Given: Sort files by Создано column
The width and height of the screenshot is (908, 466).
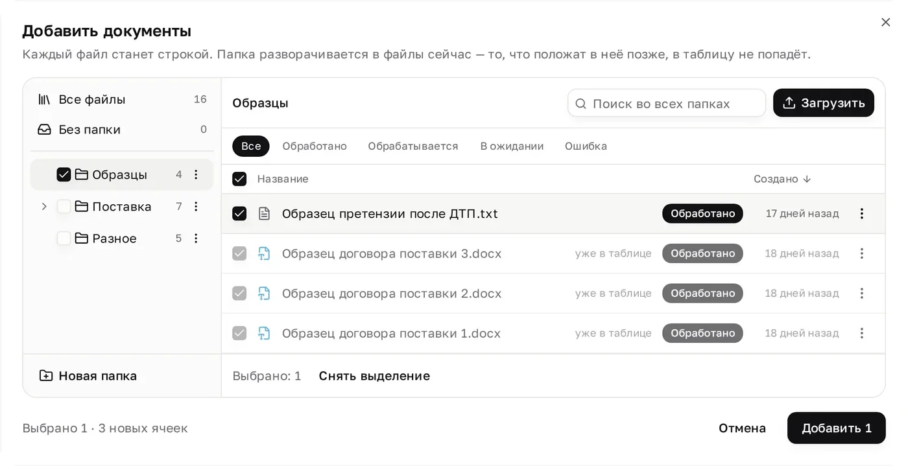Looking at the screenshot, I should 782,179.
